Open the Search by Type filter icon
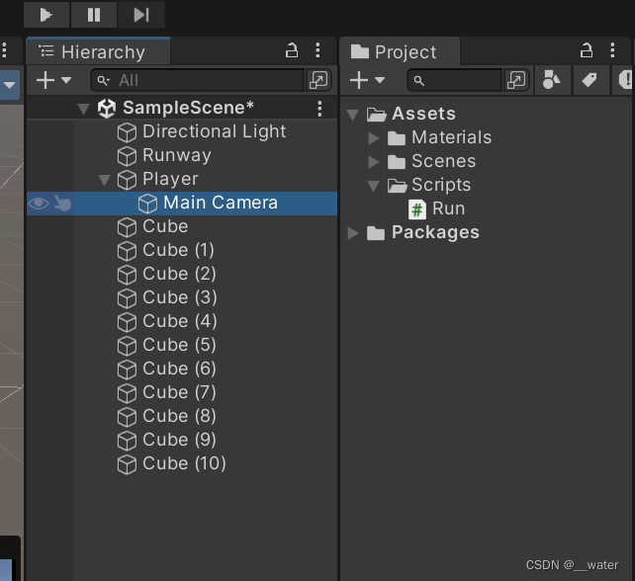 coord(552,80)
